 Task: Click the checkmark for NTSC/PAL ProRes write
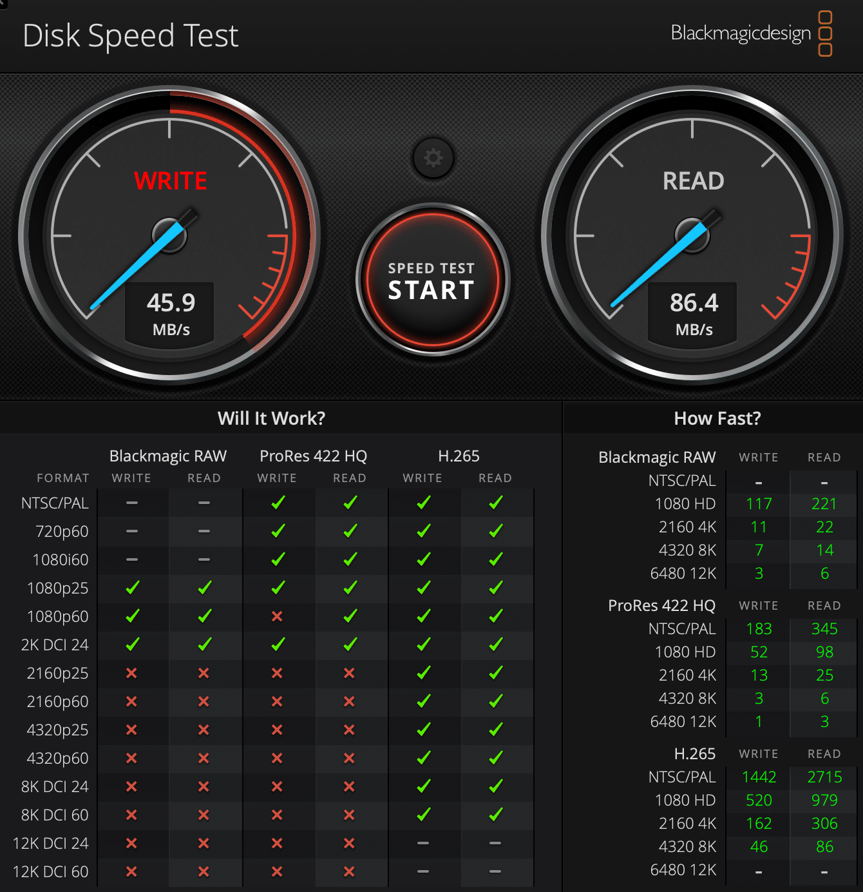point(278,503)
